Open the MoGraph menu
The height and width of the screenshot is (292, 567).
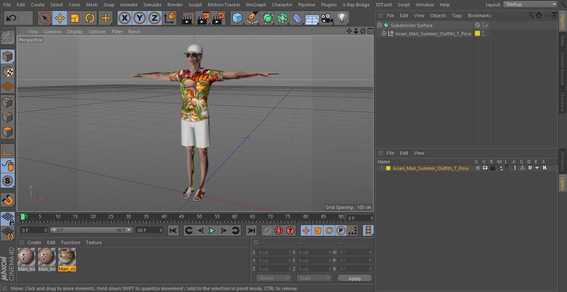(x=256, y=5)
